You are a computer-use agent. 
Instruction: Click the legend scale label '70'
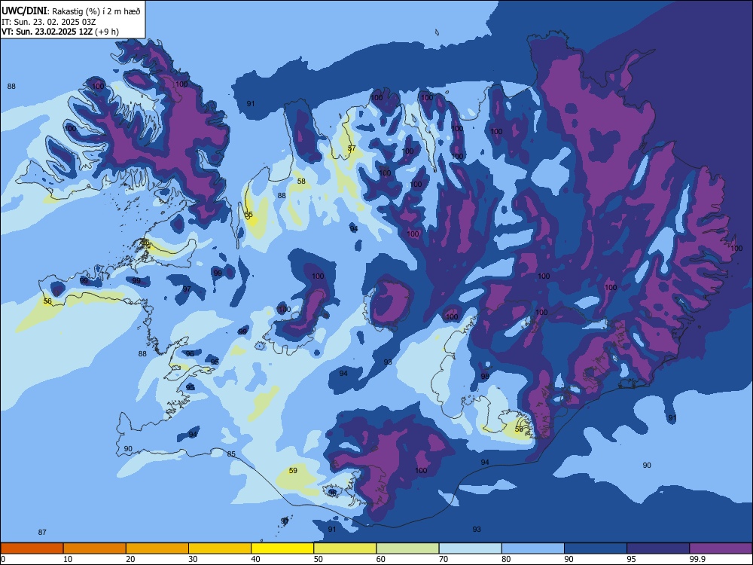444,559
